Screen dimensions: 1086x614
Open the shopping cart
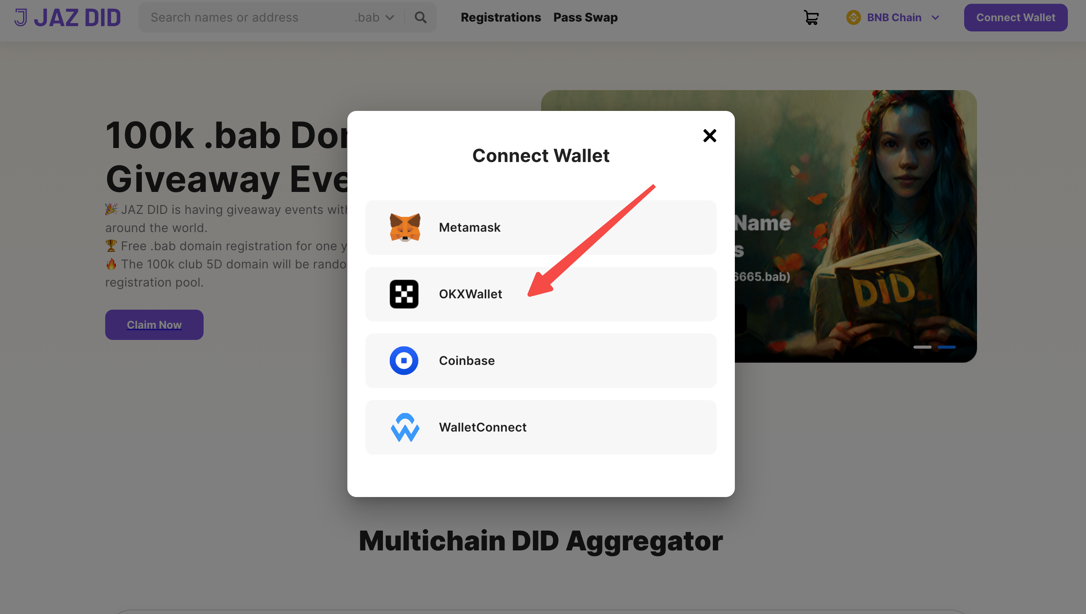[x=811, y=17]
